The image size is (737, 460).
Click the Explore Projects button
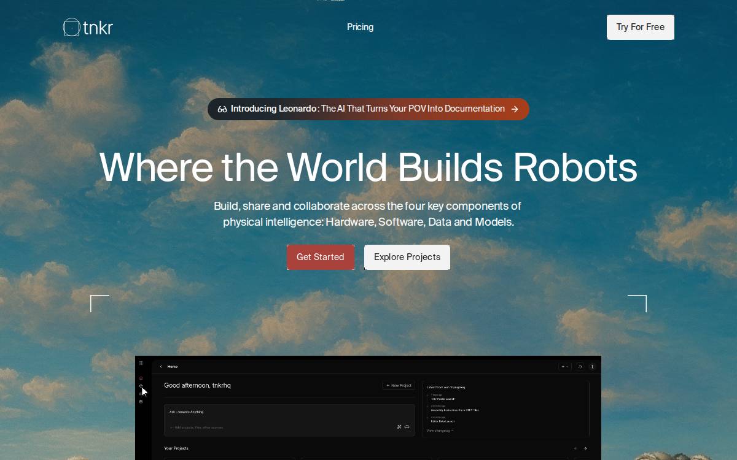click(407, 257)
